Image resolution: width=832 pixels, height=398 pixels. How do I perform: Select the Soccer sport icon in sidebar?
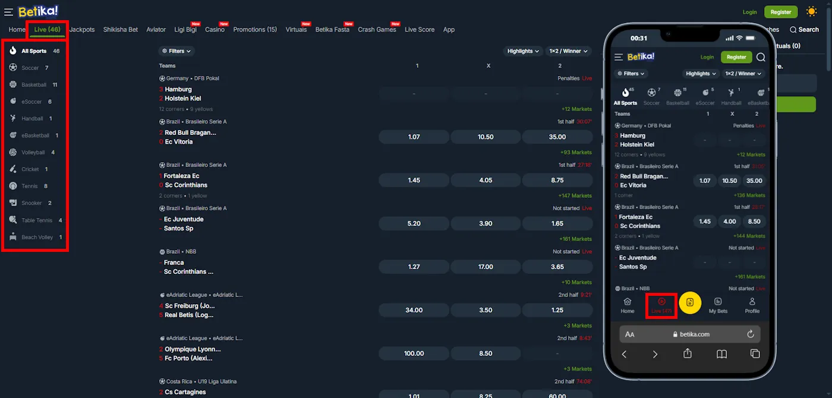click(x=13, y=67)
